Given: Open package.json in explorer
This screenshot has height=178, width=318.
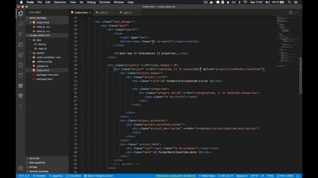Looking at the screenshot, I should [44, 79].
